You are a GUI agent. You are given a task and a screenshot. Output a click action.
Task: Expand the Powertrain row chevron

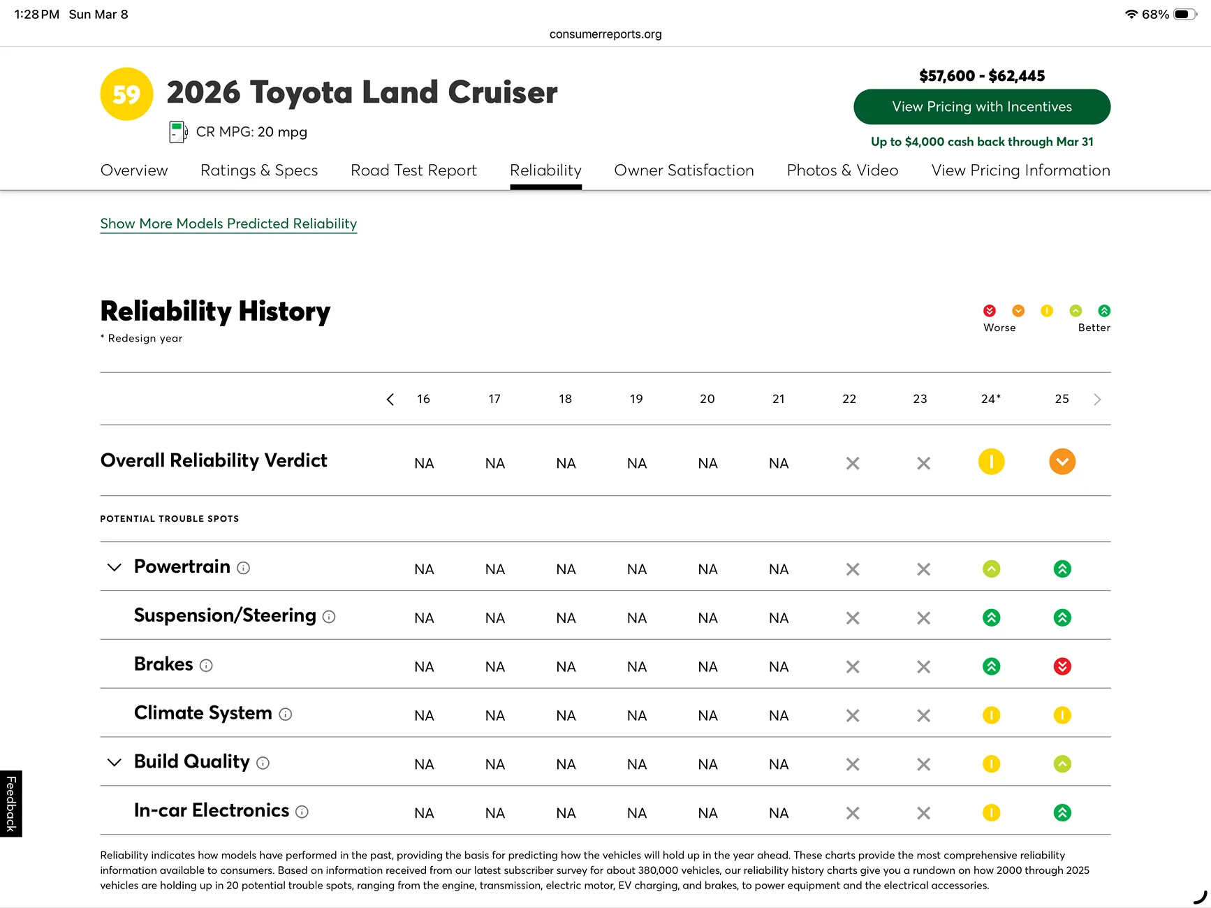click(x=115, y=567)
